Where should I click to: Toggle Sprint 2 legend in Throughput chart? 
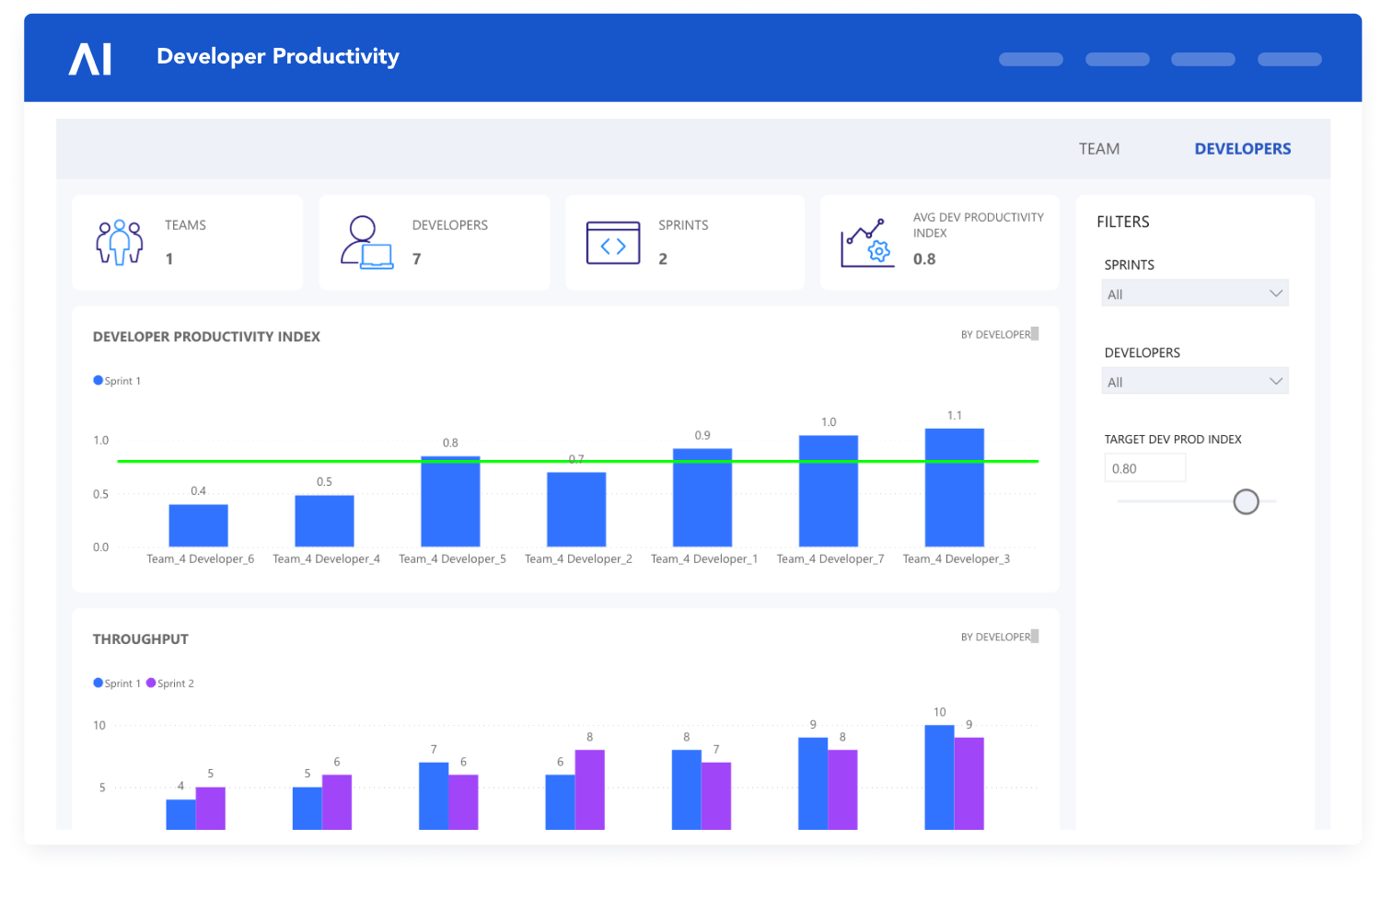[170, 684]
